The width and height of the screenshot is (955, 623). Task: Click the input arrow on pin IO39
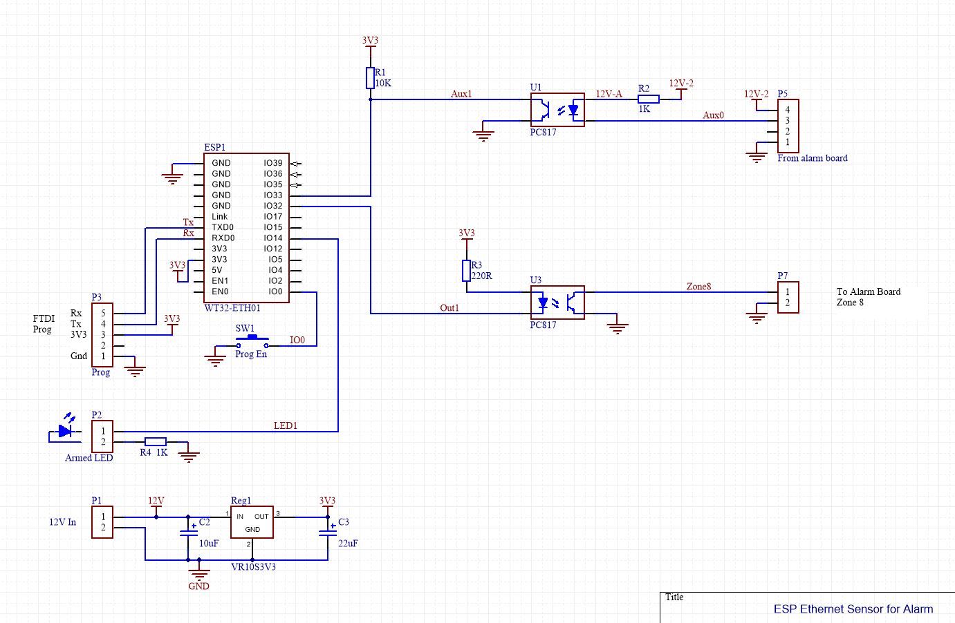point(294,162)
